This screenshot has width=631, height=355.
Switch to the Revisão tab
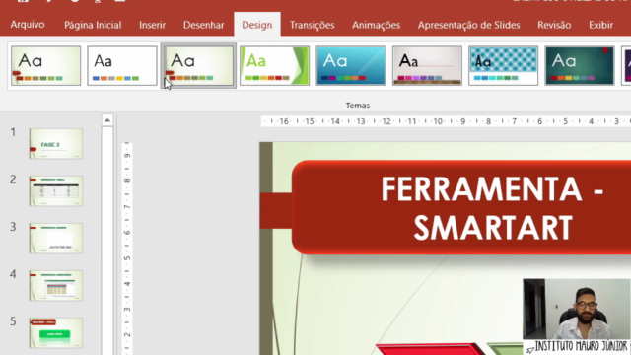pos(554,25)
